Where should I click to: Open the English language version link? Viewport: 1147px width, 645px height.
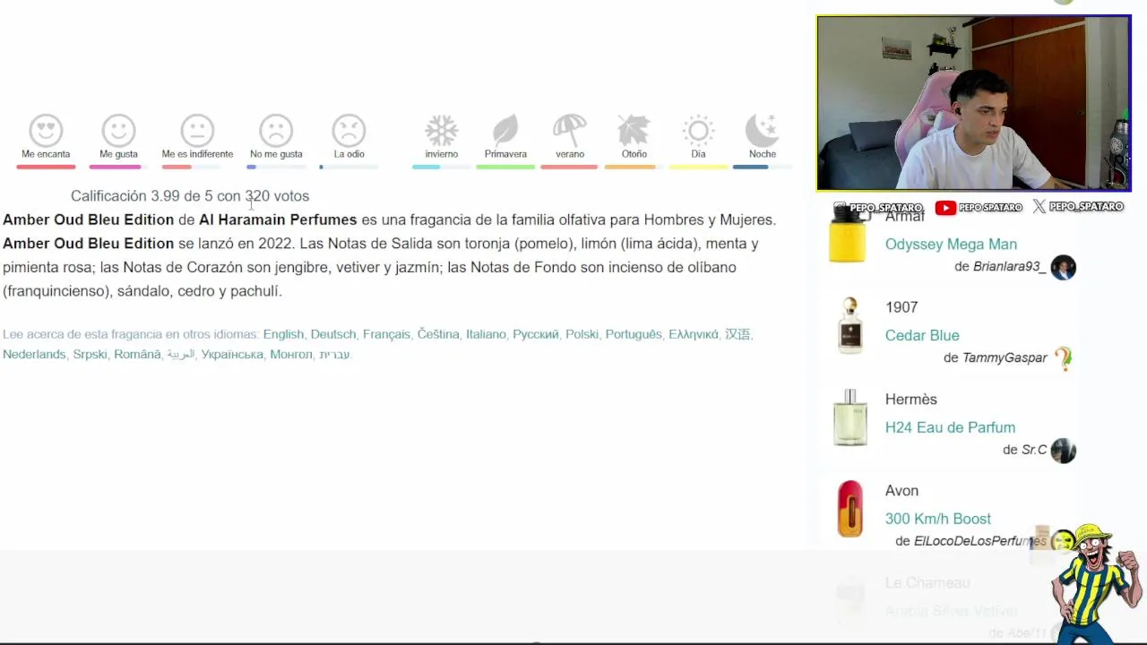click(x=283, y=334)
